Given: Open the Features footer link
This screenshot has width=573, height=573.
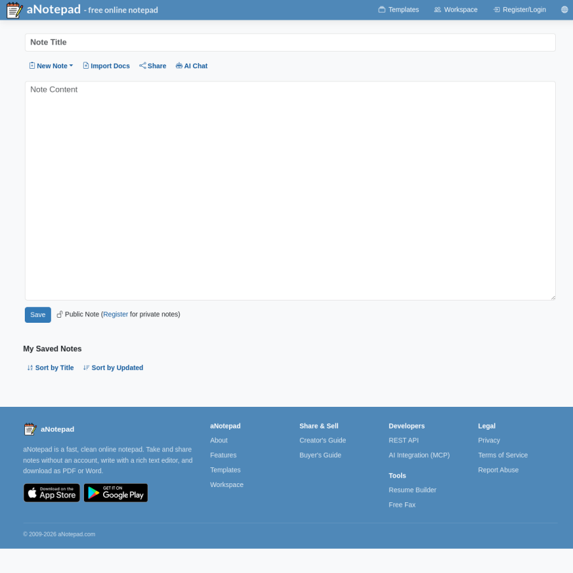Looking at the screenshot, I should coord(223,455).
